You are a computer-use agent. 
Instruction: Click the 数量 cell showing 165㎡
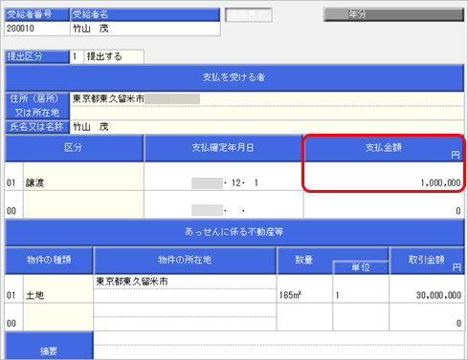tap(304, 288)
